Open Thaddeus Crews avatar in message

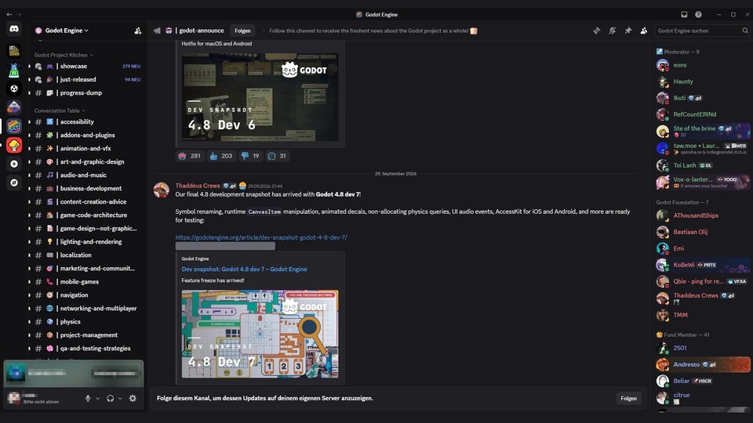[x=162, y=190]
